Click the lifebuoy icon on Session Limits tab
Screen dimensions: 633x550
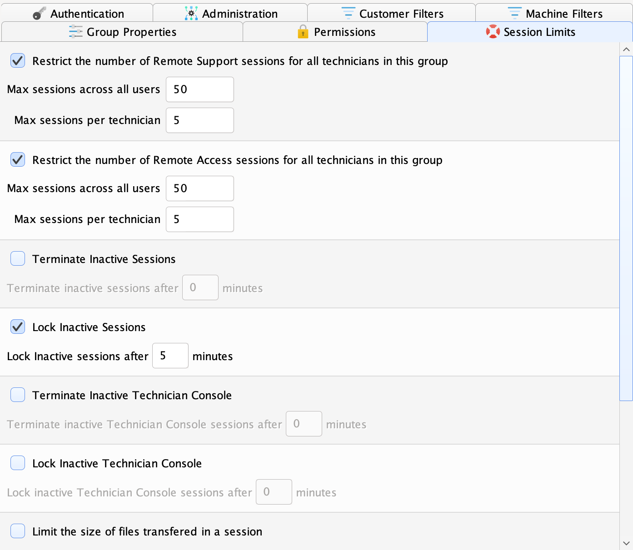click(x=493, y=32)
